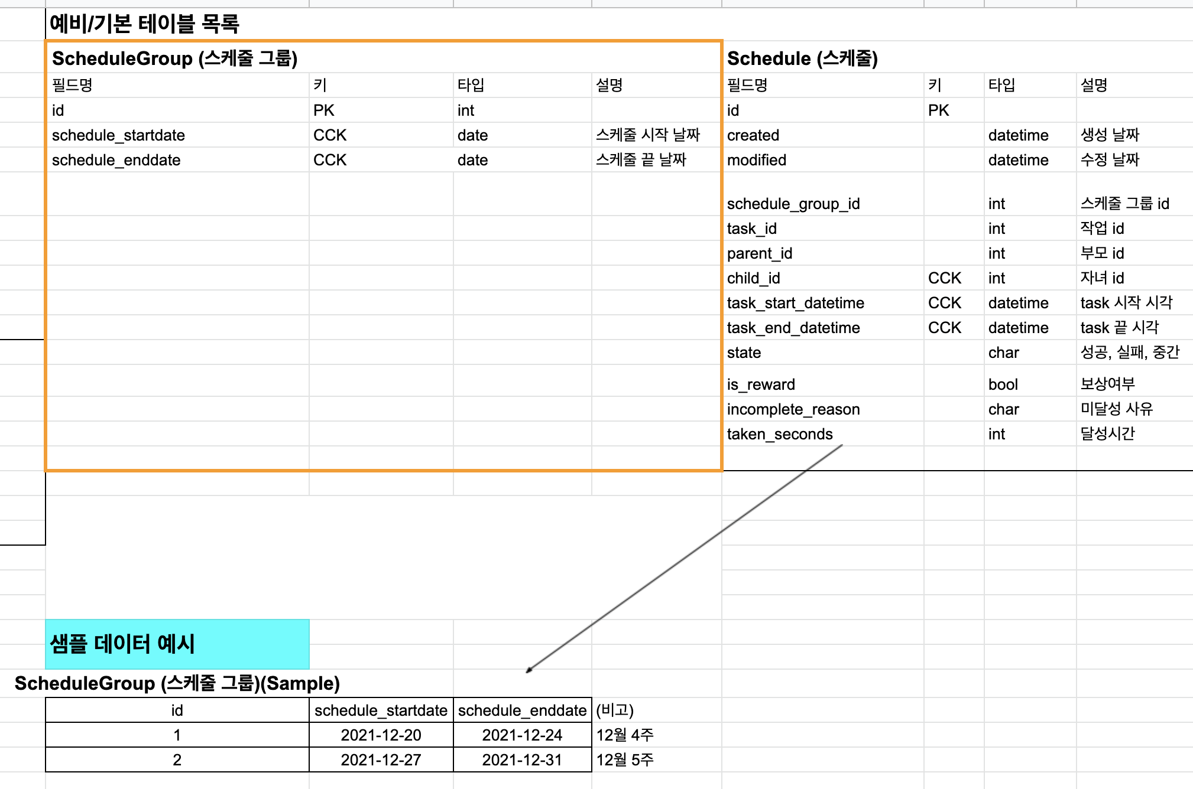
Task: Select the incomplete_reason cell
Action: pos(793,409)
